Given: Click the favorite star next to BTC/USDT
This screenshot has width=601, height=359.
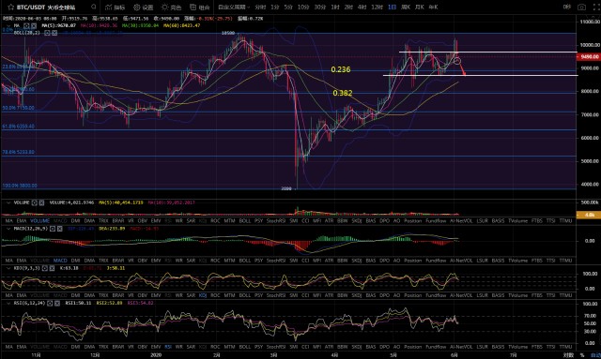Looking at the screenshot, I should click(x=10, y=7).
